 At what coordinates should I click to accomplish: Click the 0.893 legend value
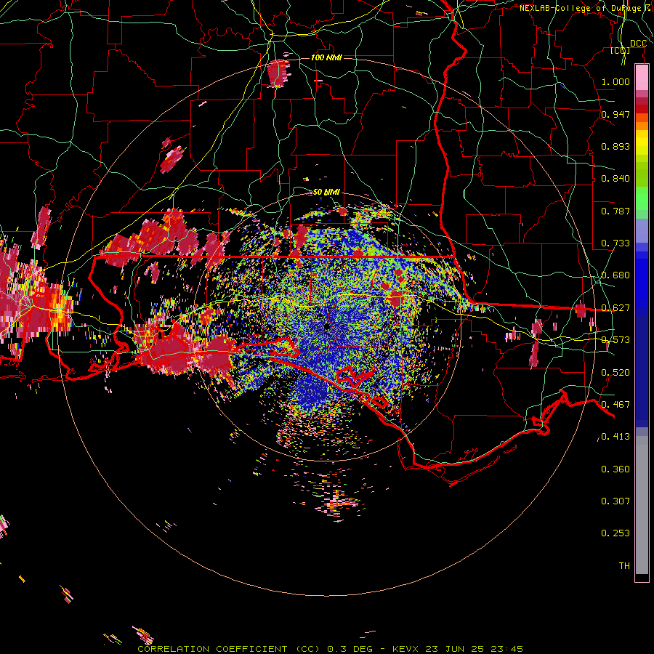[615, 146]
